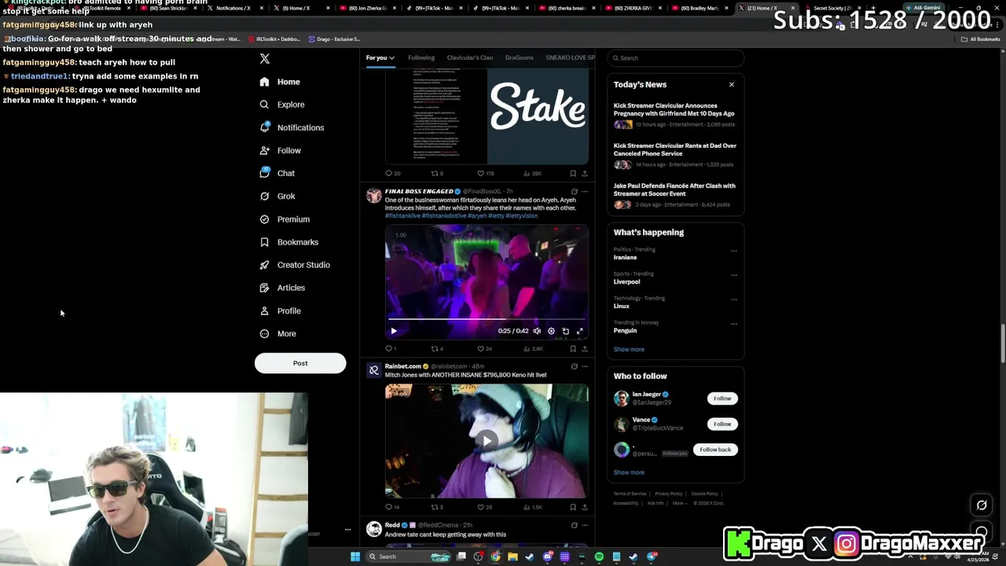This screenshot has height=566, width=1006.
Task: Switch to the DraGoons tab
Action: click(520, 57)
